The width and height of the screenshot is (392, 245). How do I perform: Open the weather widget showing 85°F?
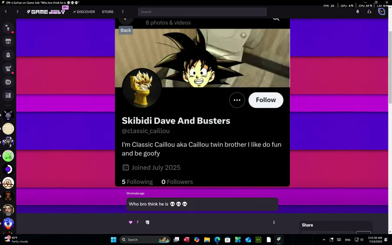[x=17, y=239]
